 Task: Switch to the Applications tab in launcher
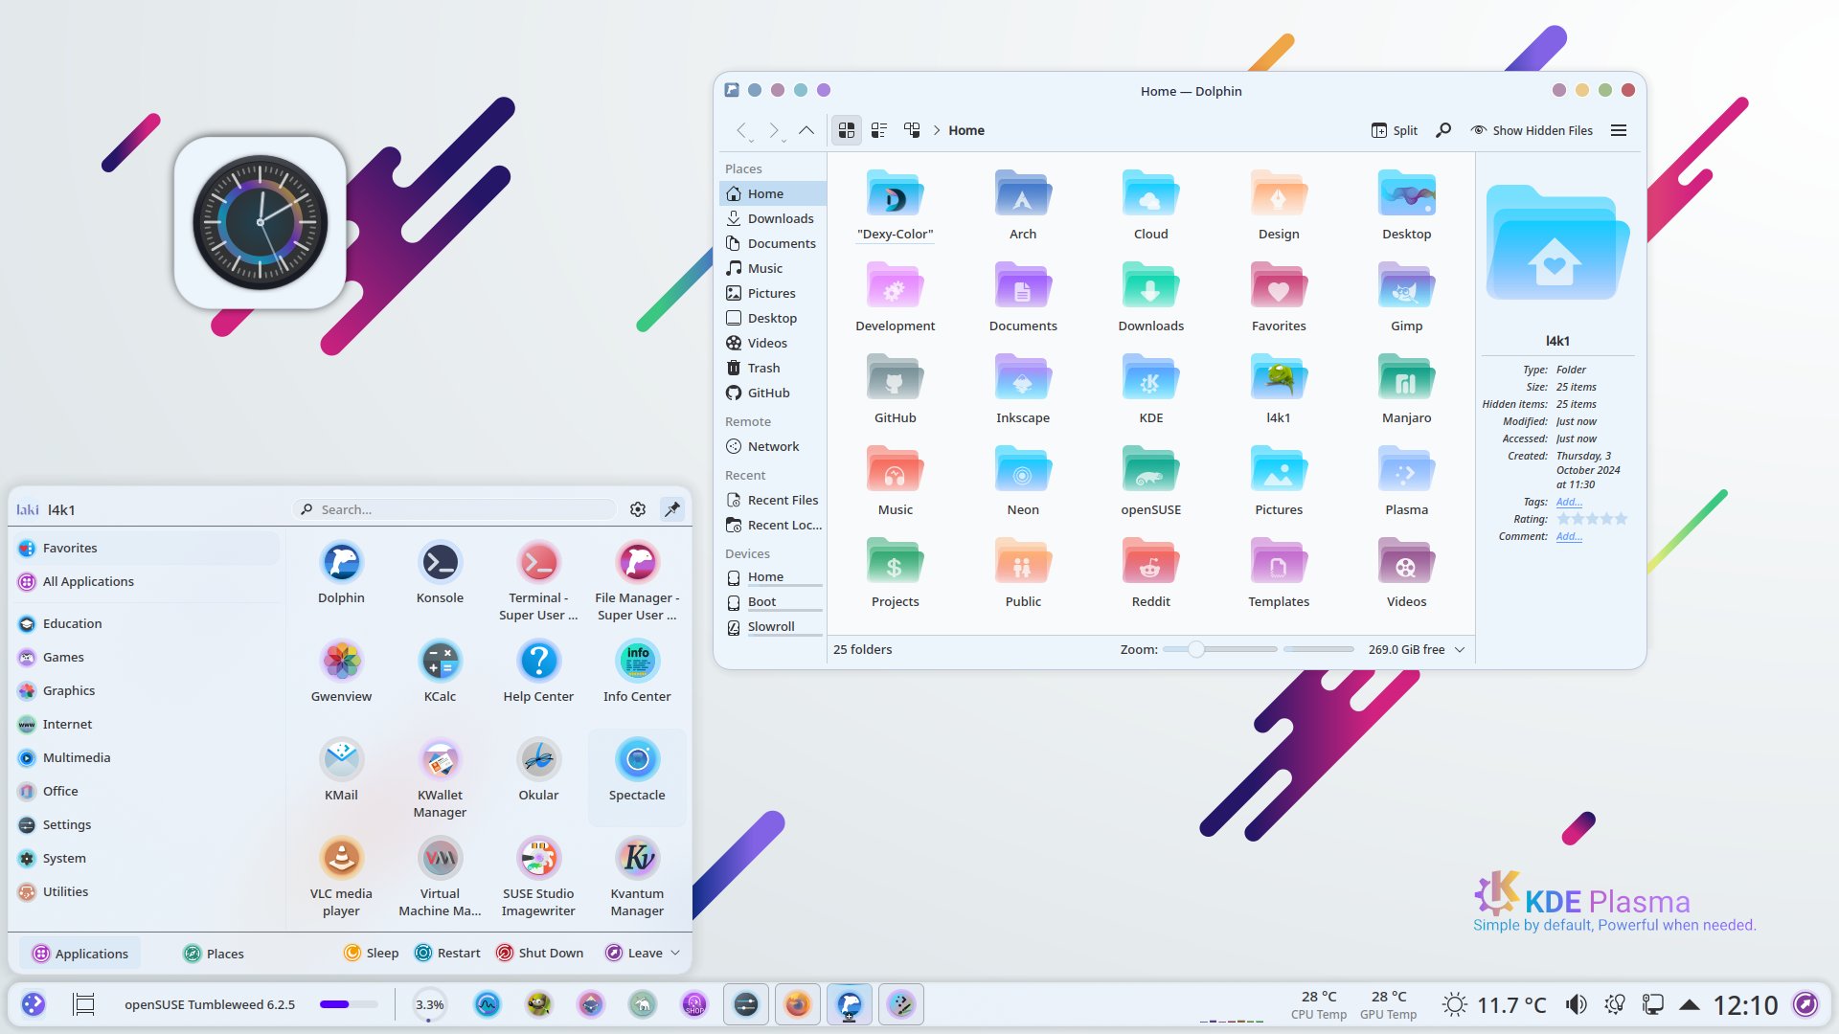coord(80,954)
